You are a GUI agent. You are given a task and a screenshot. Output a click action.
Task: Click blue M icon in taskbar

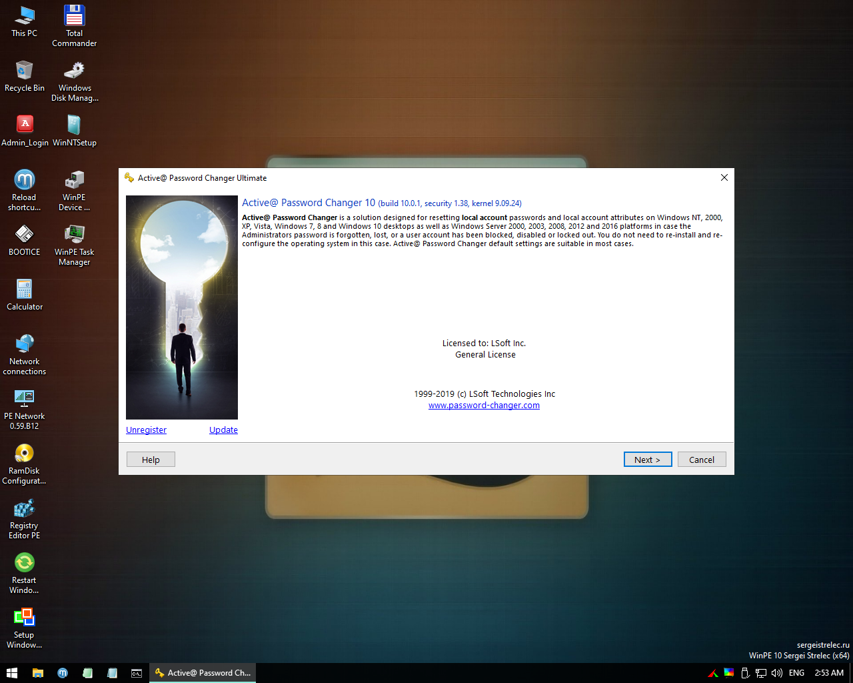coord(63,673)
